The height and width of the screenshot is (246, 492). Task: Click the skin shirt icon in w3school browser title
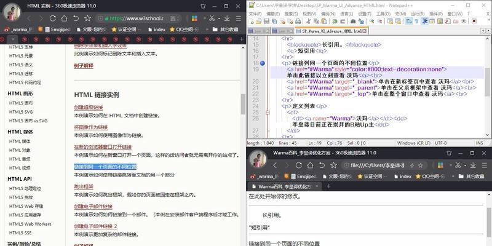coord(203,6)
